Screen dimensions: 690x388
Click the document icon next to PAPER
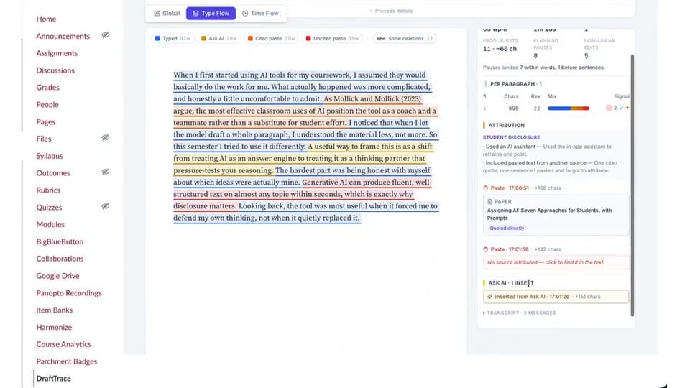489,202
